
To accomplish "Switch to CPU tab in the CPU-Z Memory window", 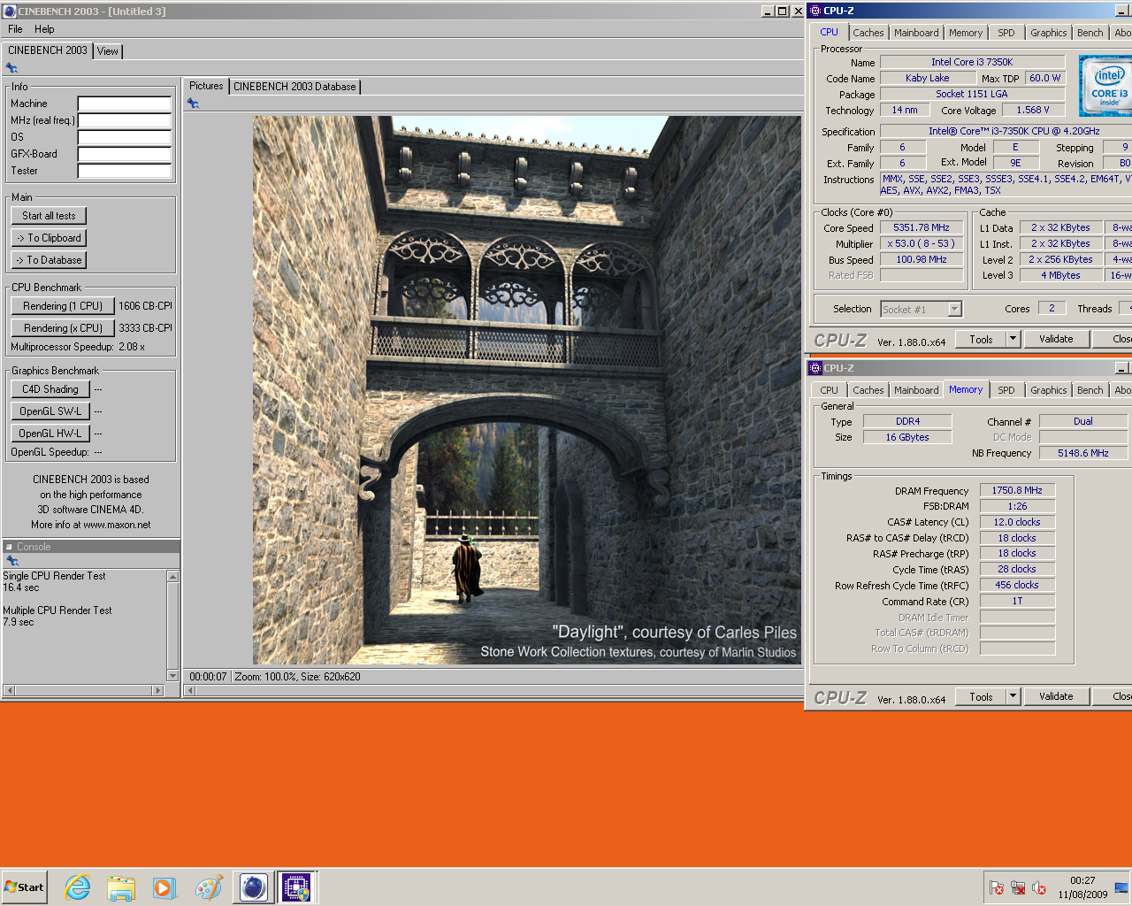I will [829, 390].
